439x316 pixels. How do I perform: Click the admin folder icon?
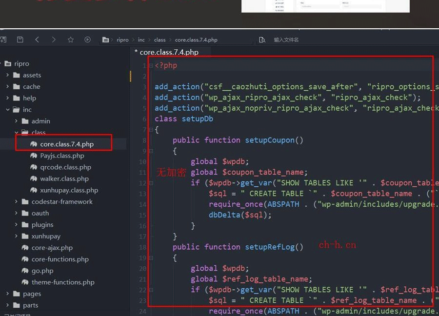click(x=25, y=121)
